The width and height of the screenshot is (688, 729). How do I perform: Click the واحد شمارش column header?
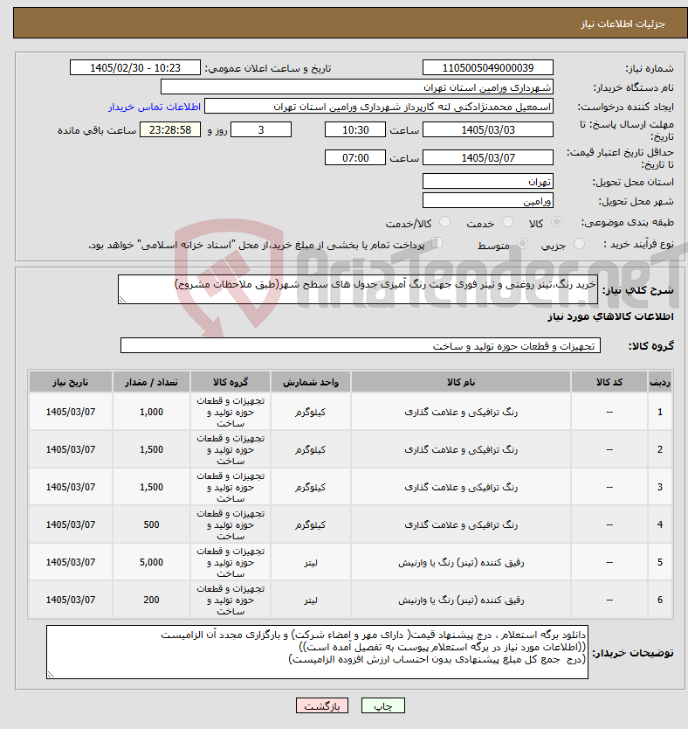311,382
